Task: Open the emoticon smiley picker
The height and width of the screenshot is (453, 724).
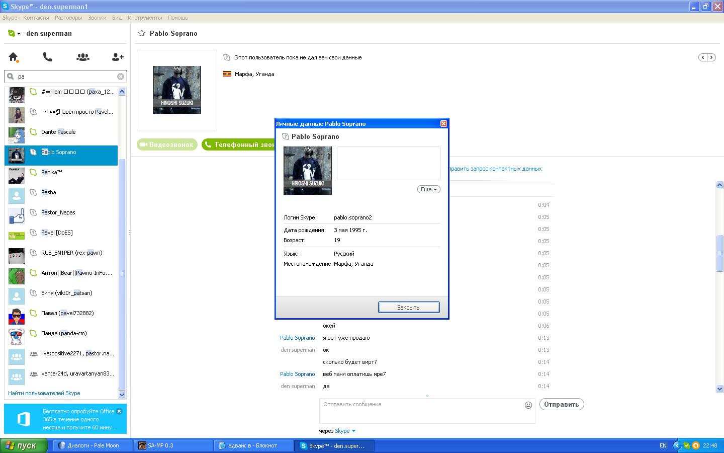Action: coord(528,405)
